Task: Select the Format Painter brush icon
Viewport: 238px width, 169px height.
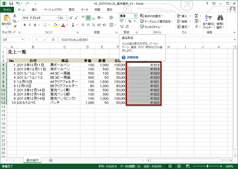Action: pos(15,26)
